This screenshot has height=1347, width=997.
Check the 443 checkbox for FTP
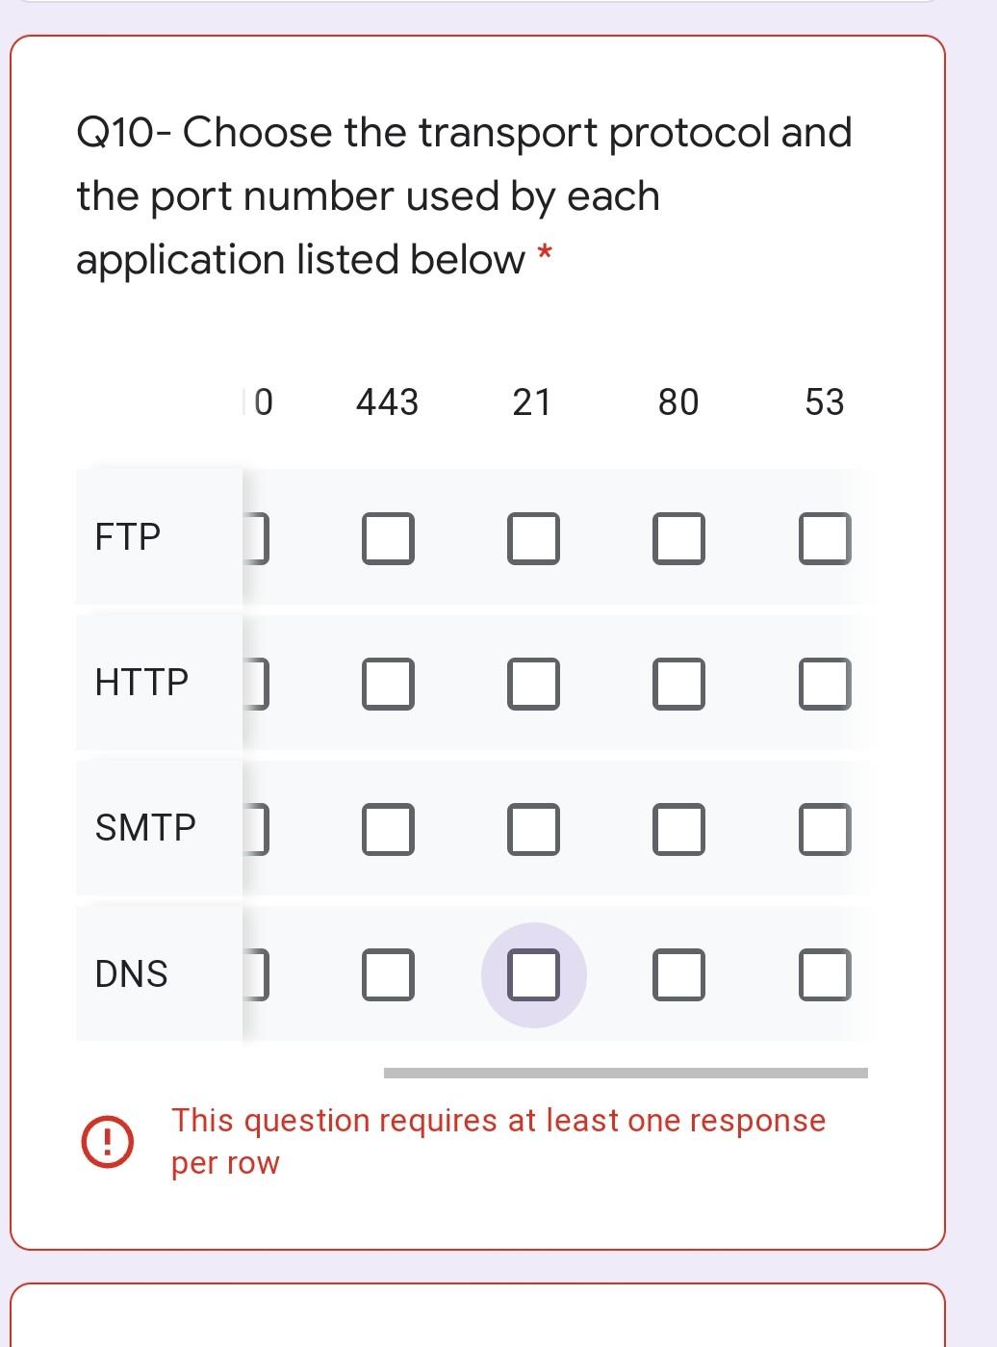point(389,538)
